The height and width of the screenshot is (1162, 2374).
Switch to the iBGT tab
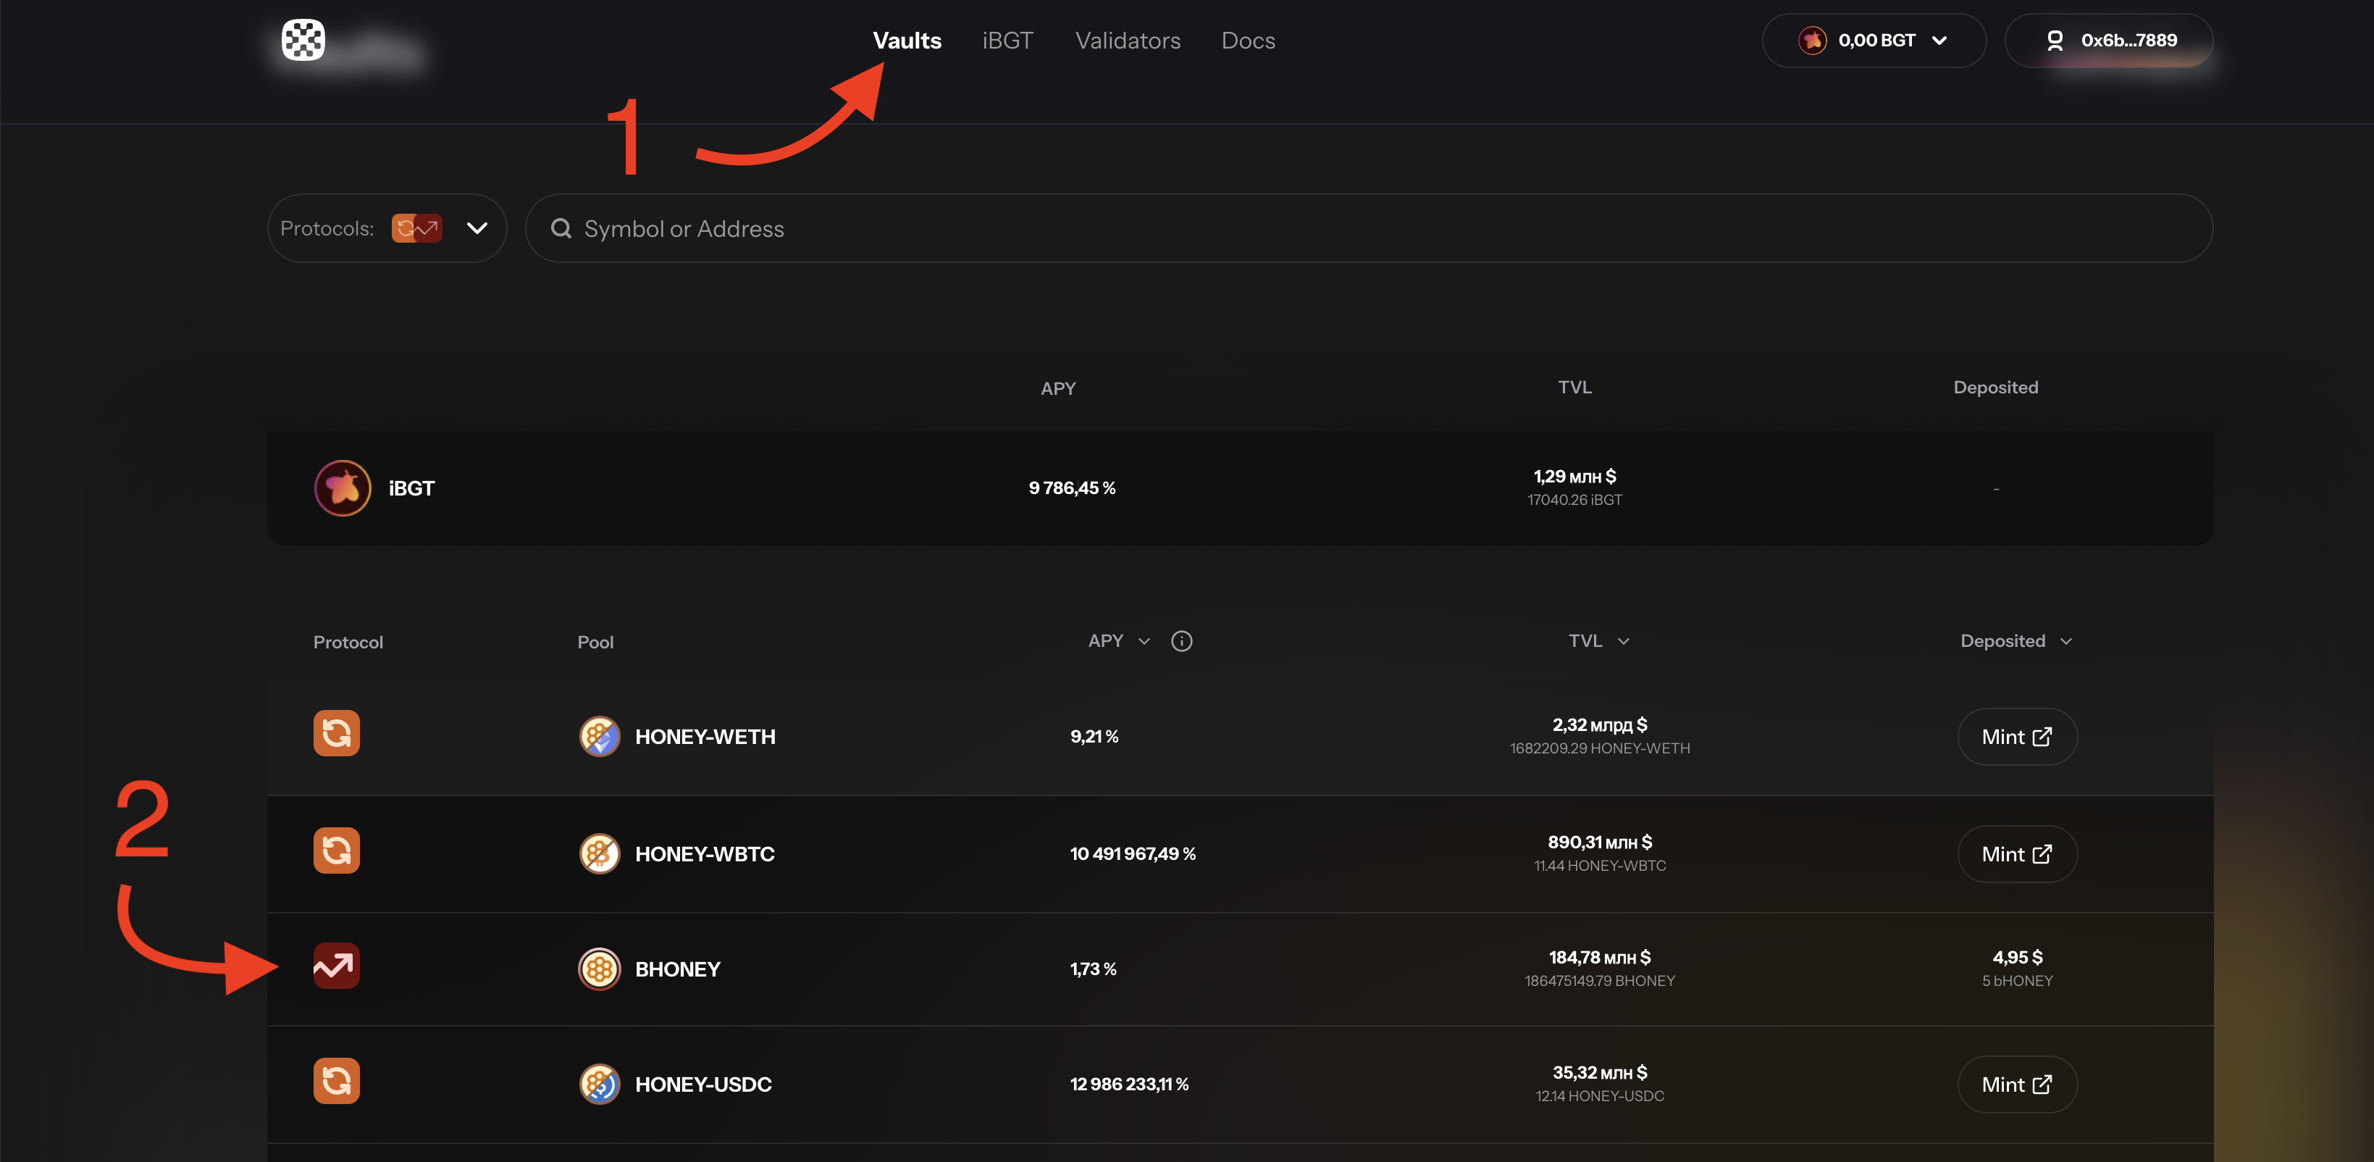pyautogui.click(x=1007, y=41)
